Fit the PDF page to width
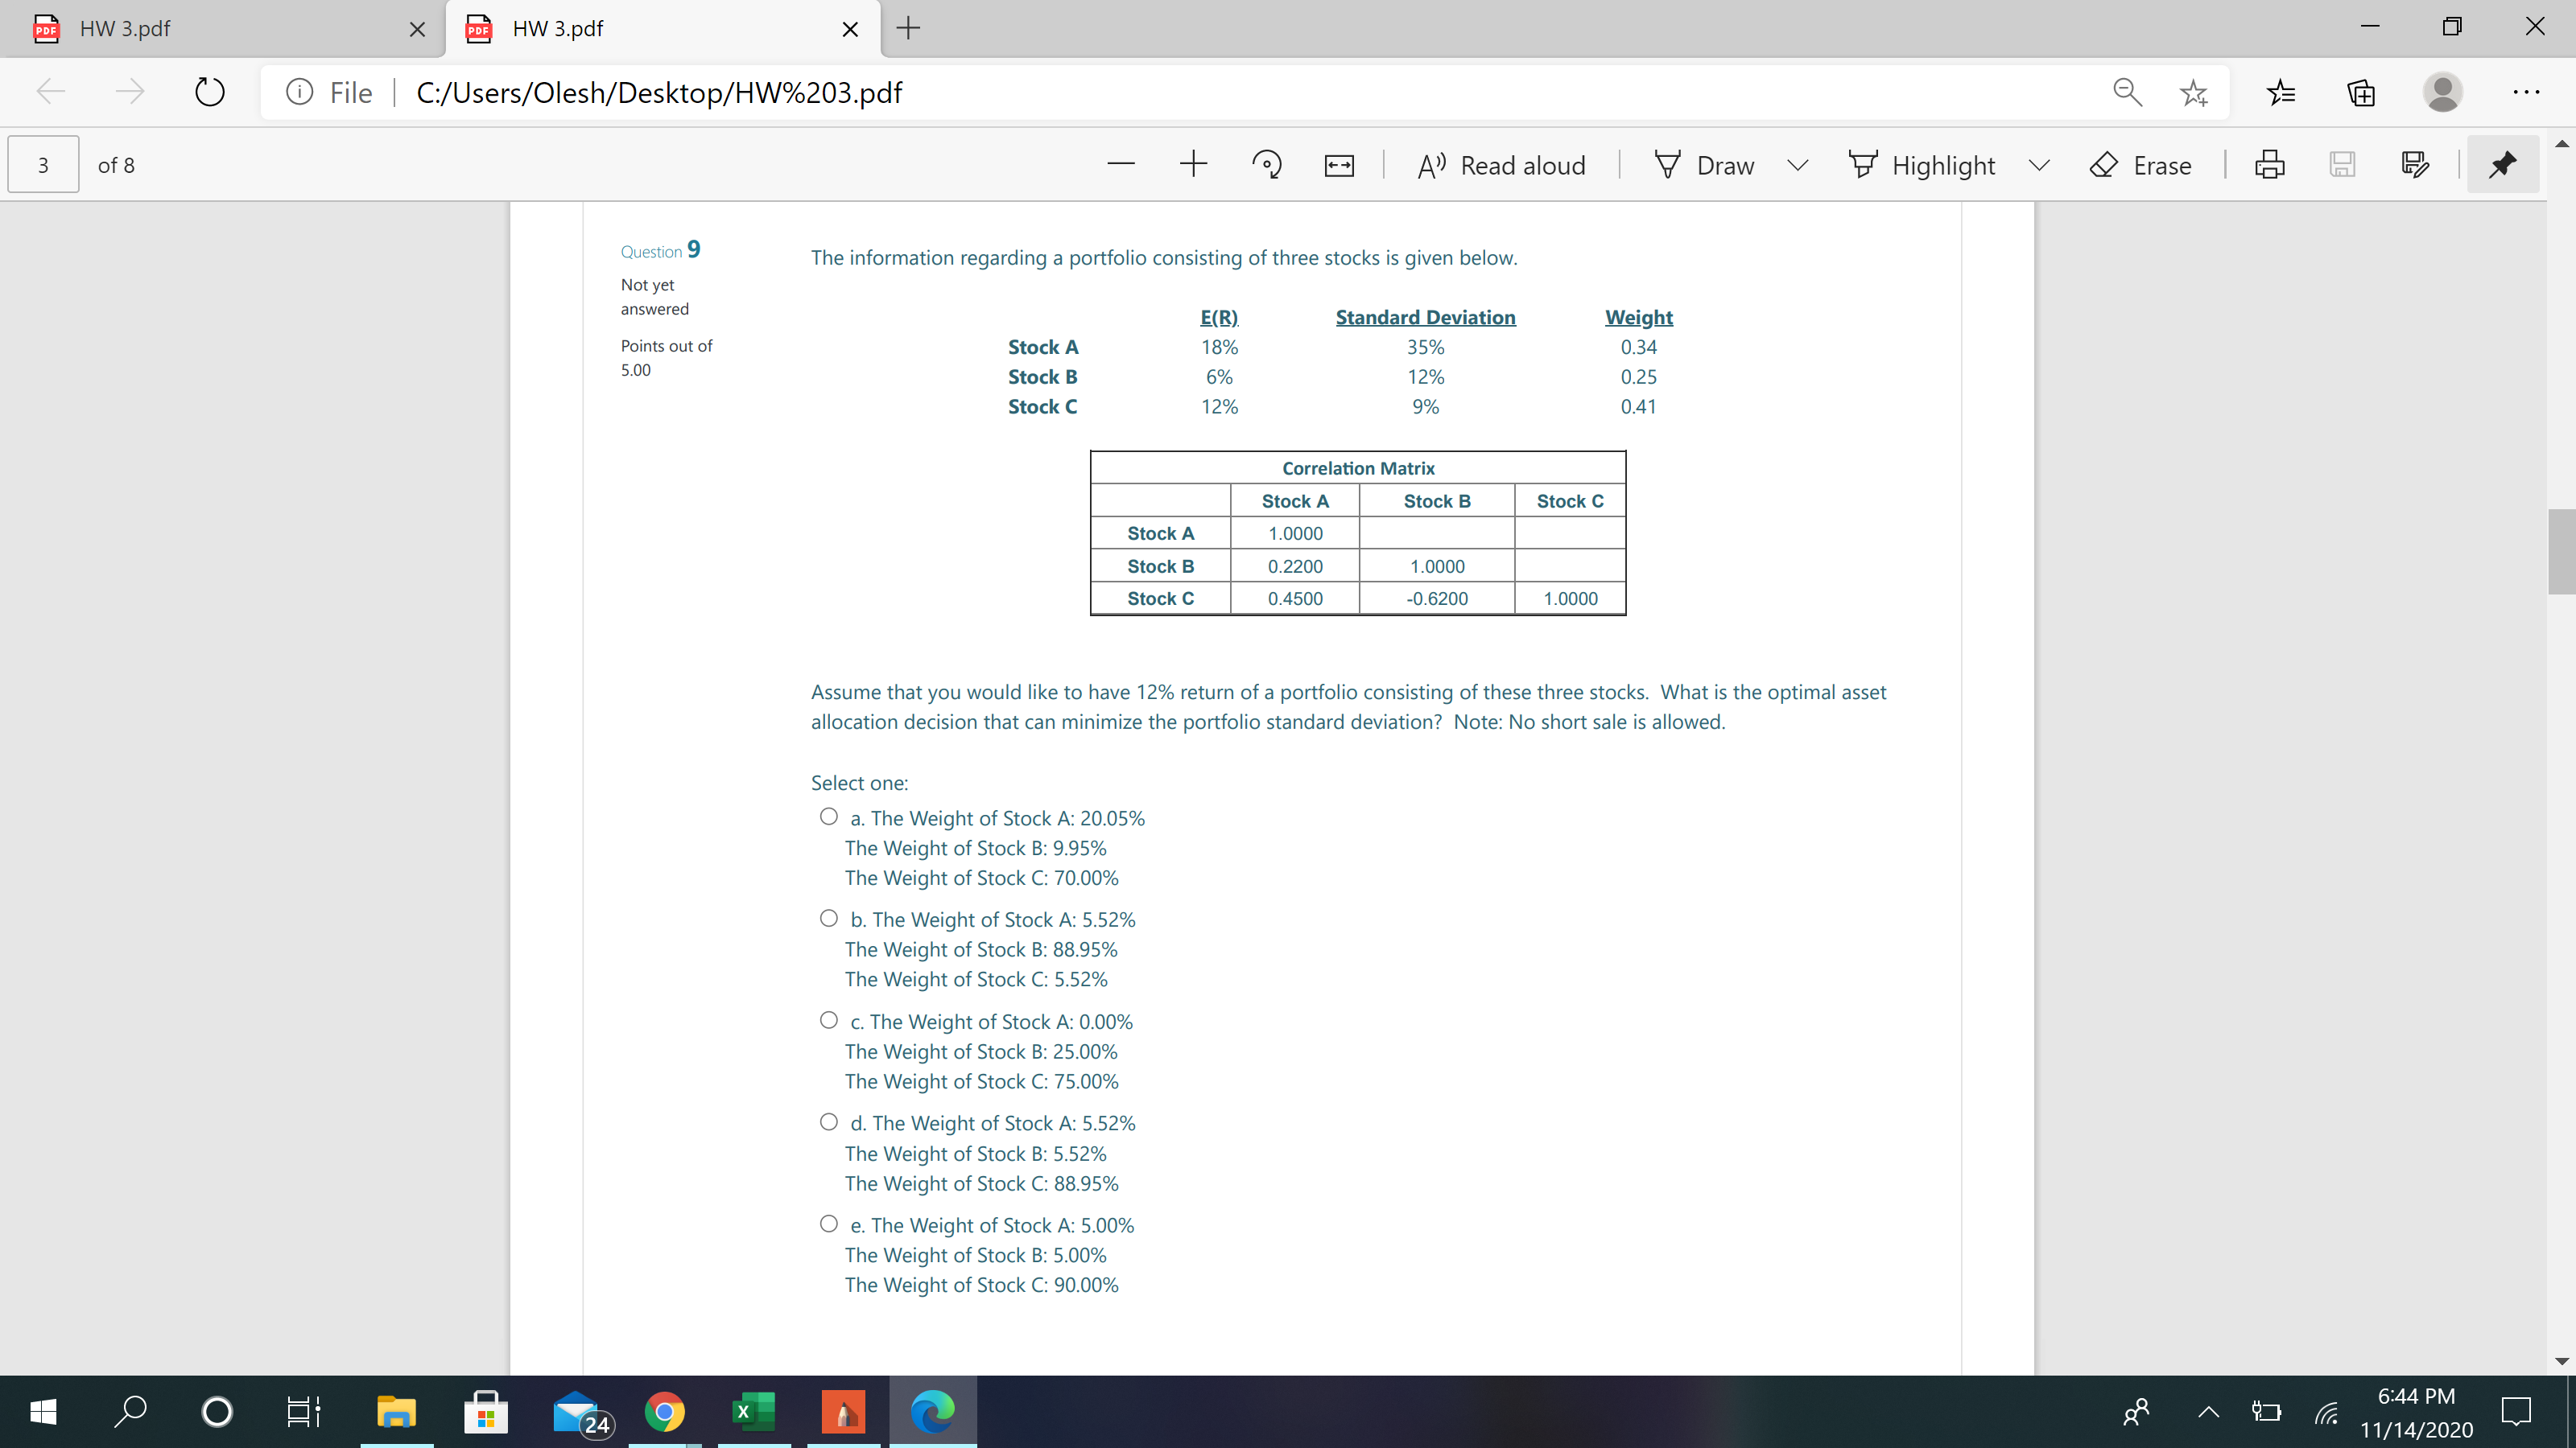This screenshot has width=2576, height=1448. [x=1337, y=164]
